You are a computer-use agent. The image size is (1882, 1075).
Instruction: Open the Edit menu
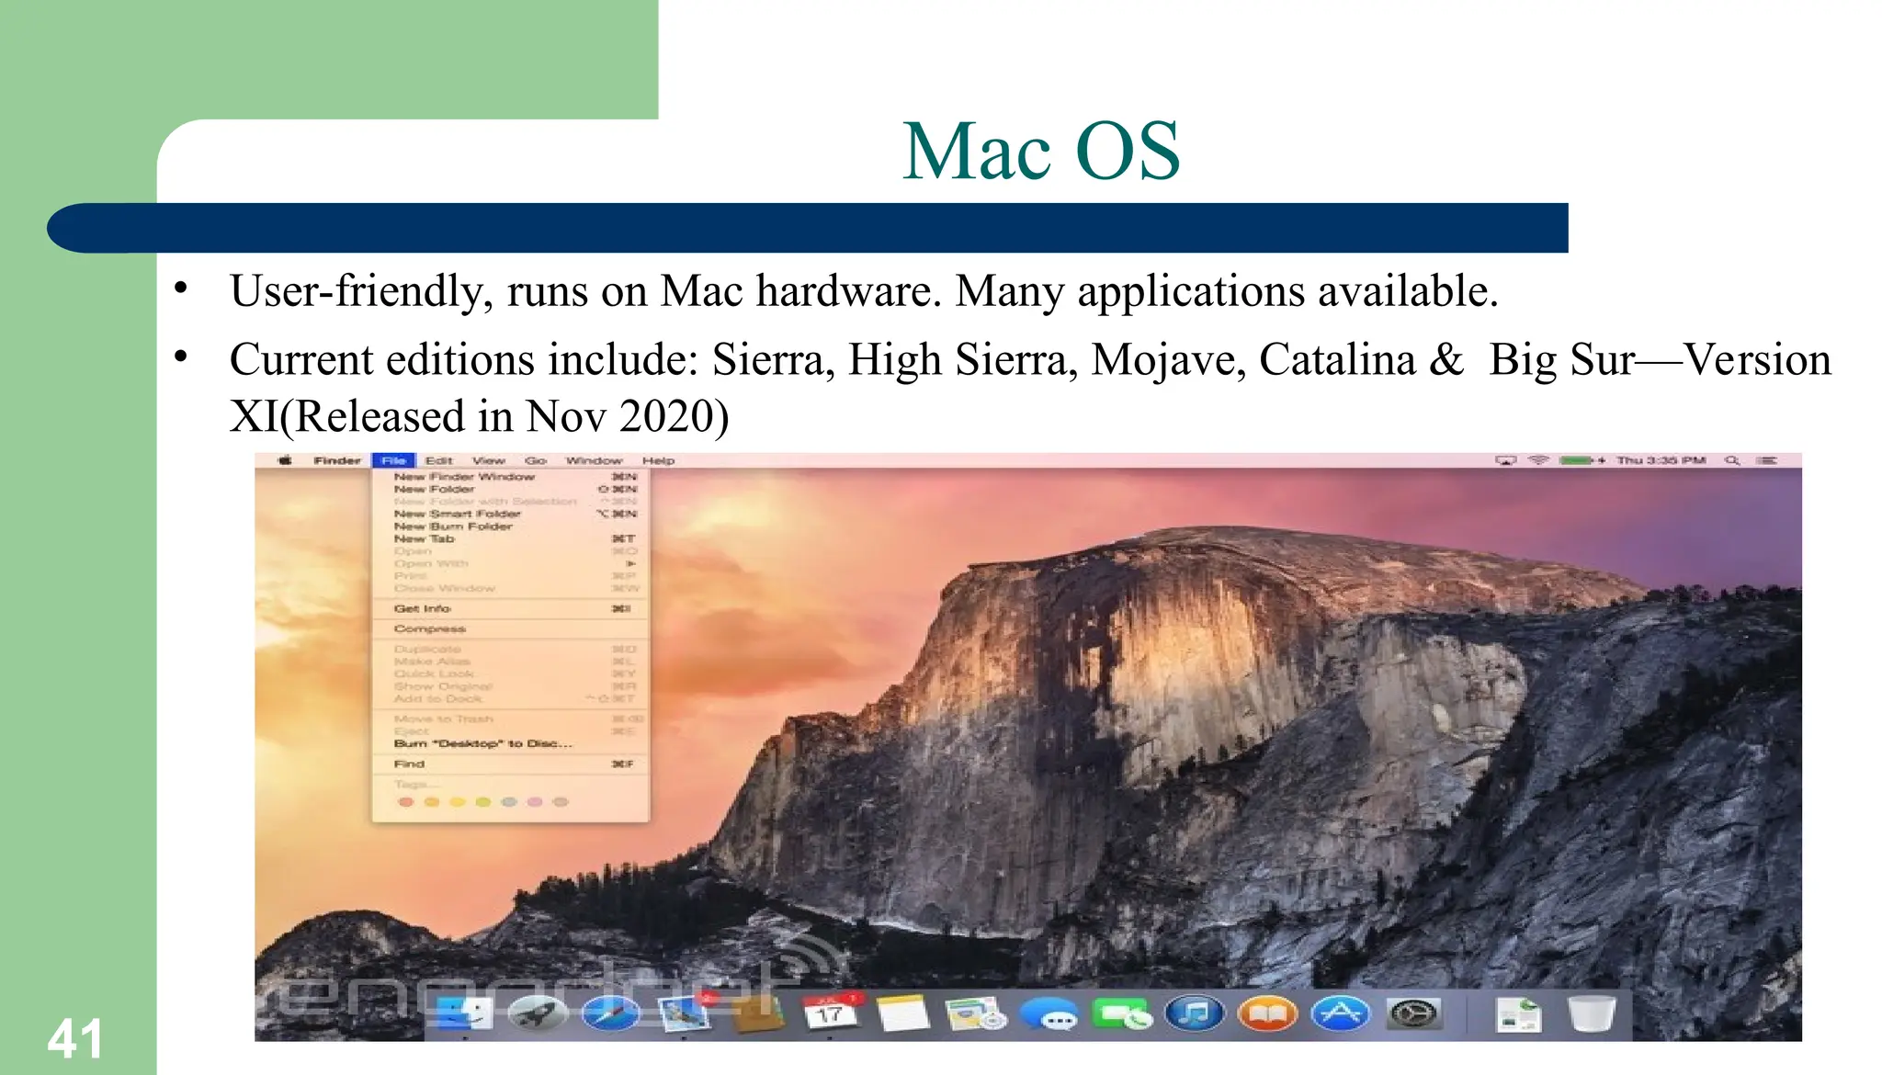[x=439, y=460]
